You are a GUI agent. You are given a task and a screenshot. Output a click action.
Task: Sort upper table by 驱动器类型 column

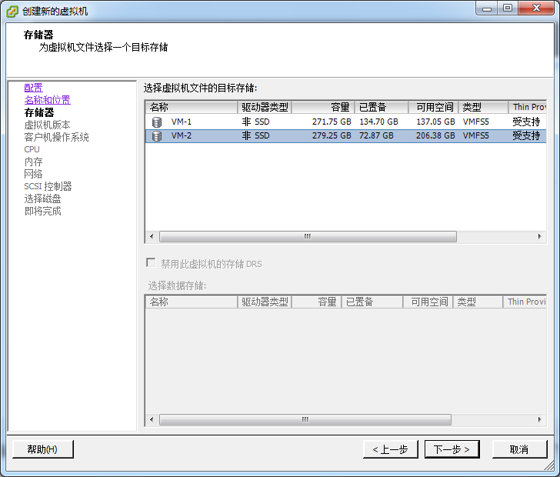265,108
